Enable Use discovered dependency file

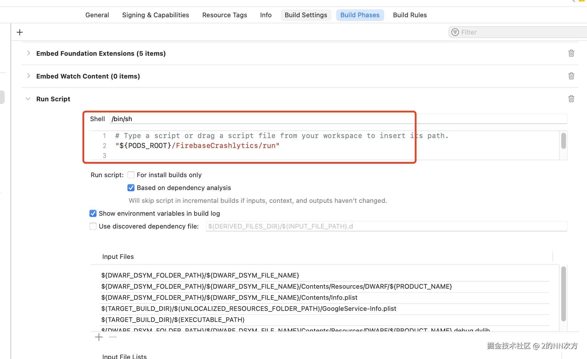tap(93, 226)
